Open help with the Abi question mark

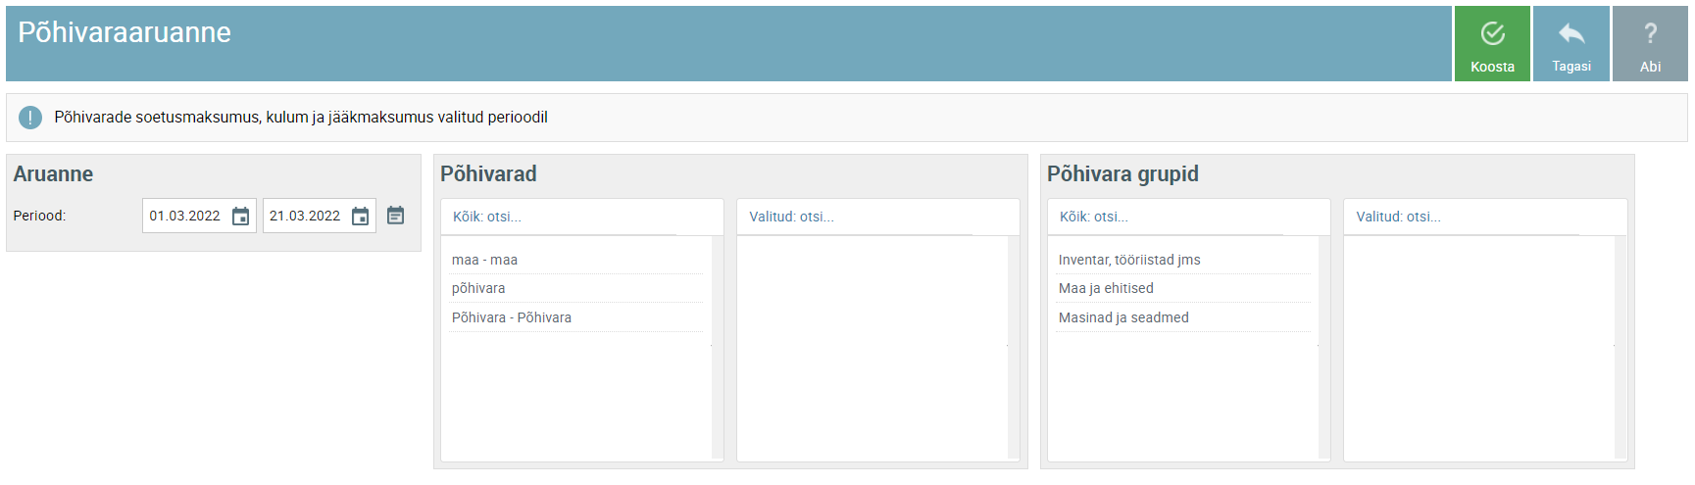pyautogui.click(x=1650, y=44)
